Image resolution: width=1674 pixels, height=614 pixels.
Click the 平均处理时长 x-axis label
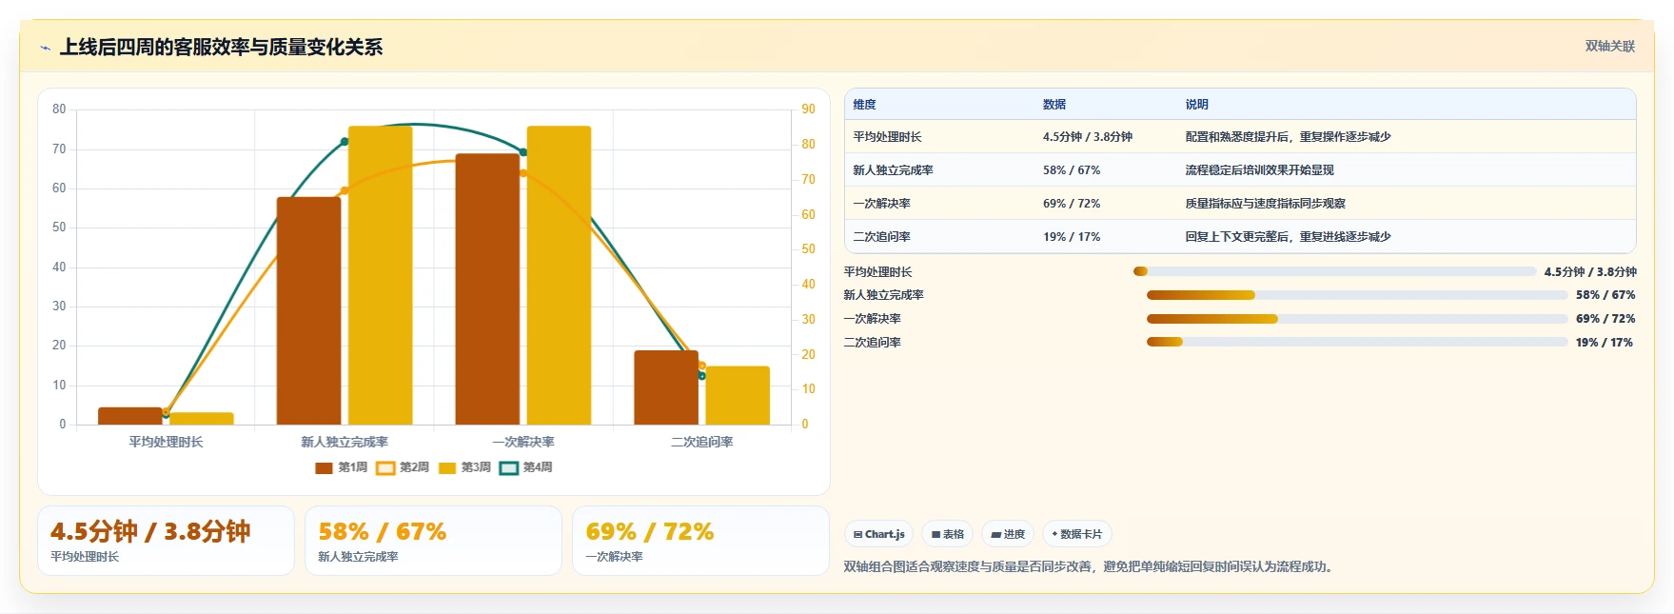[166, 442]
